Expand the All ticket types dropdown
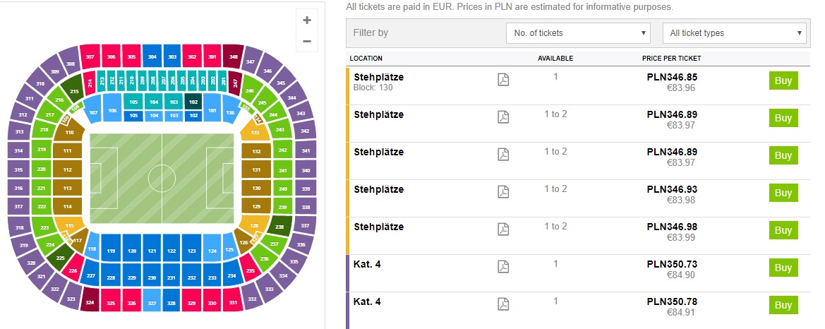825x329 pixels. [x=735, y=32]
